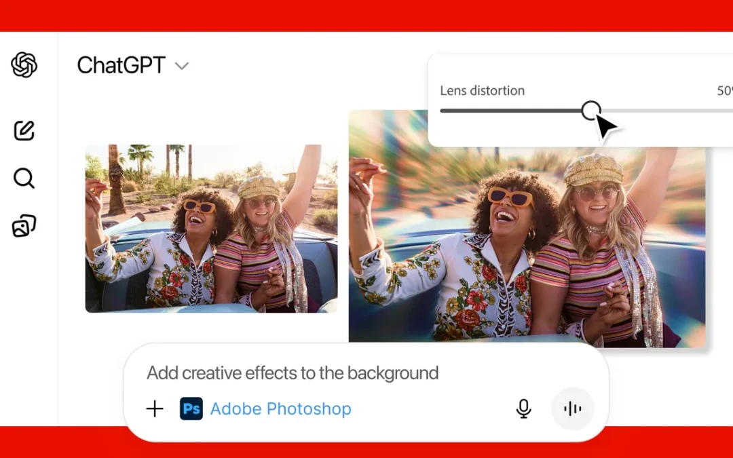Open the ChatGPT model selector chevron
733x458 pixels.
181,66
